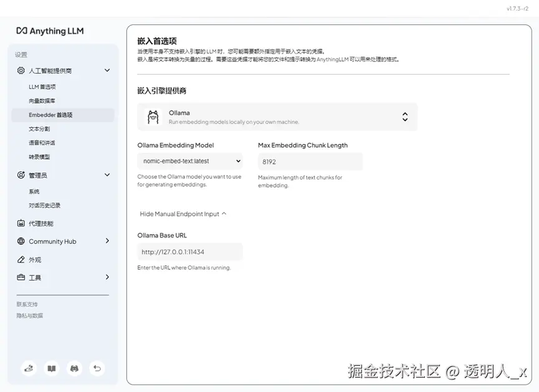Click the 嵌入引擎提供商 heading

tap(162, 91)
